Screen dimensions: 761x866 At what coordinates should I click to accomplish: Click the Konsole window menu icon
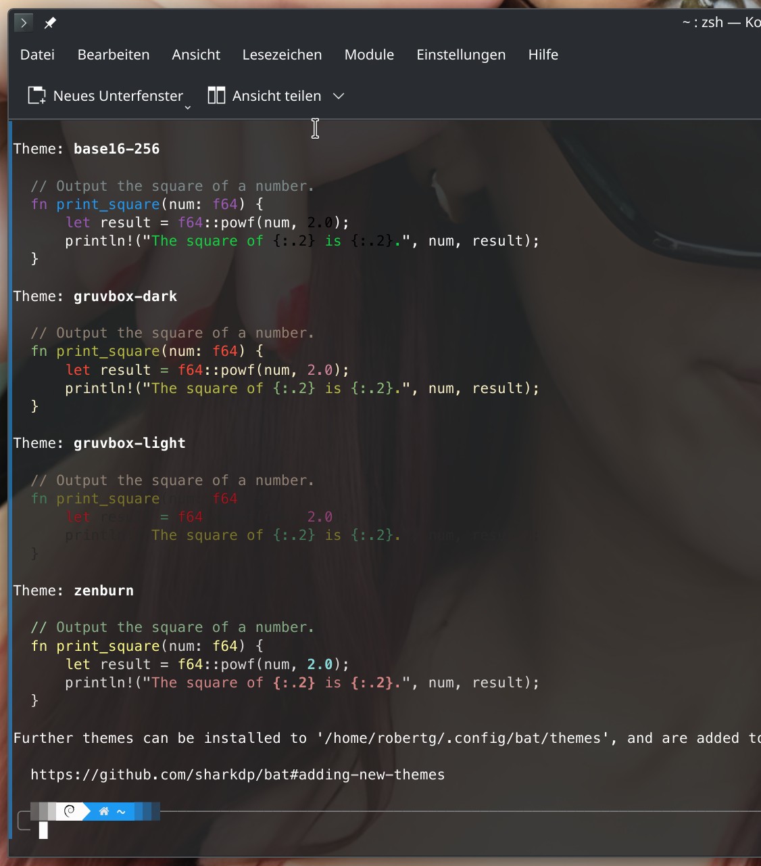tap(24, 23)
